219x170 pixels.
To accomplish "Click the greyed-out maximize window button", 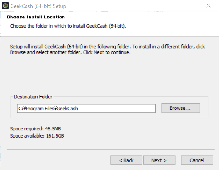I will tap(188, 6).
